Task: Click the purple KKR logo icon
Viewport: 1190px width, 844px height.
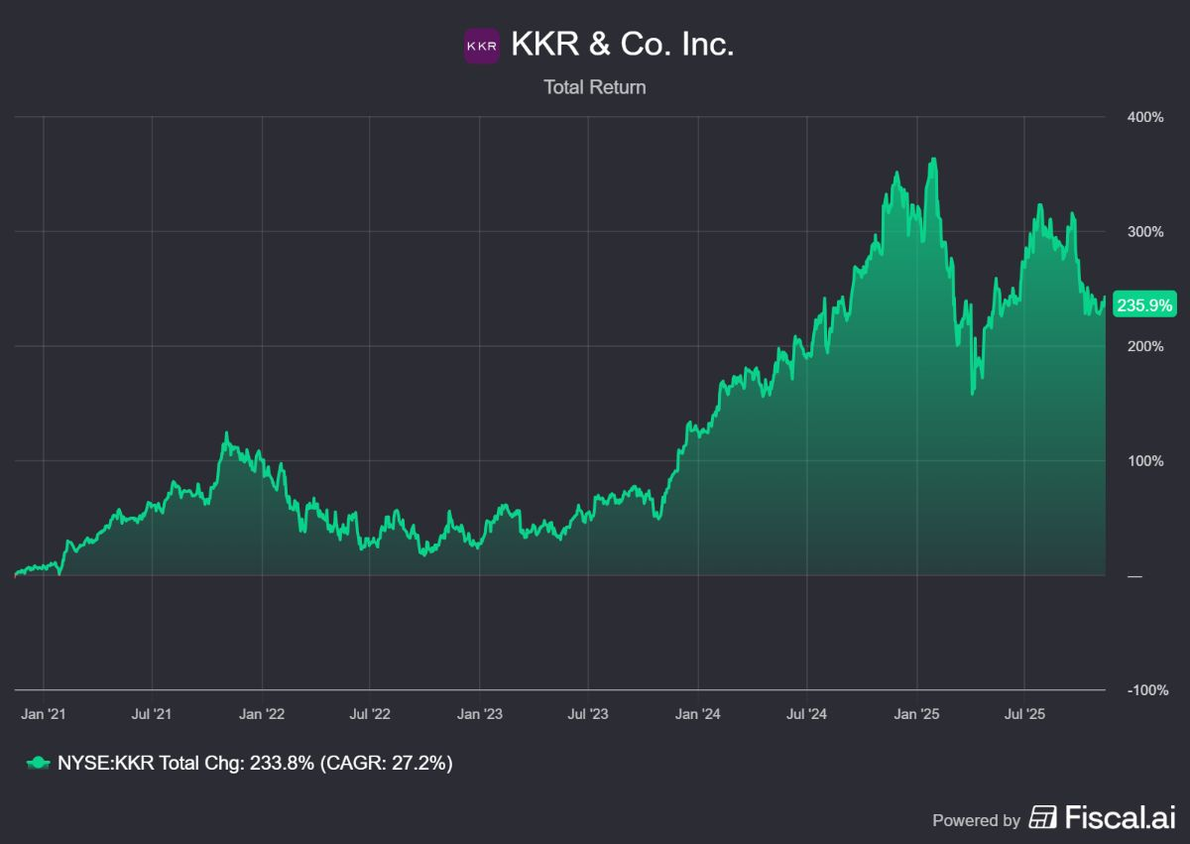Action: pyautogui.click(x=482, y=46)
